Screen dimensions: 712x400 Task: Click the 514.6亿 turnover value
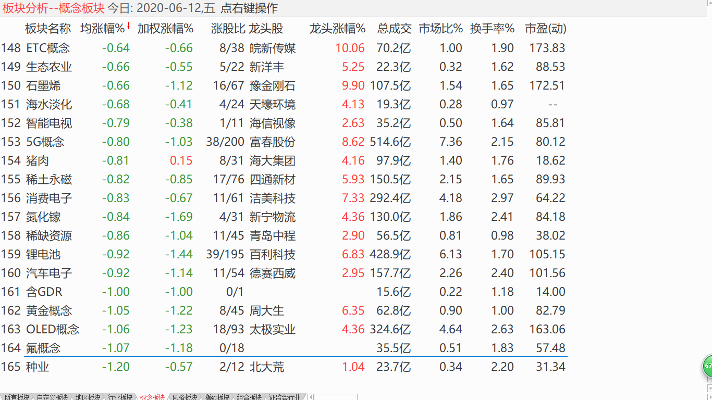390,142
